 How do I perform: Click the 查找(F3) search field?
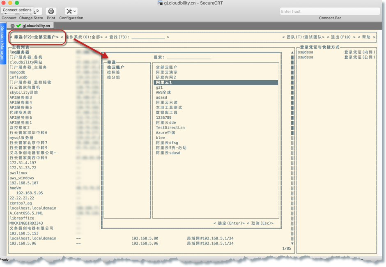tap(148, 37)
